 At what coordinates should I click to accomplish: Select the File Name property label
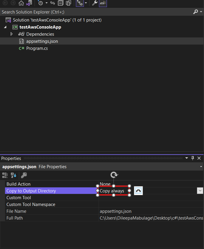[x=16, y=211]
